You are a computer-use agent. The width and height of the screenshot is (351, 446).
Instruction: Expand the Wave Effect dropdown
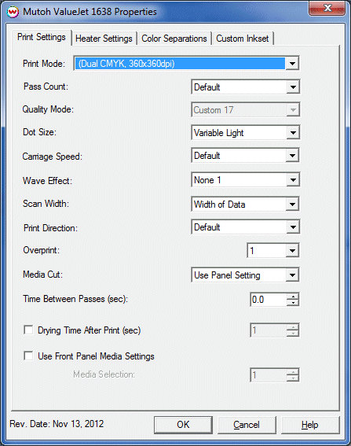click(245, 180)
